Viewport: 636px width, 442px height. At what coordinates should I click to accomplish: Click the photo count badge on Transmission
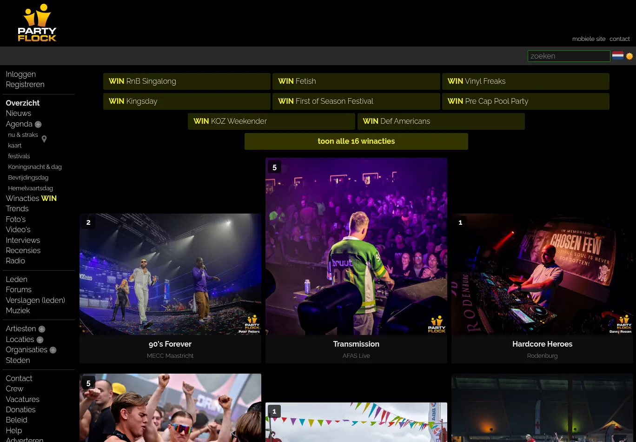(x=274, y=167)
